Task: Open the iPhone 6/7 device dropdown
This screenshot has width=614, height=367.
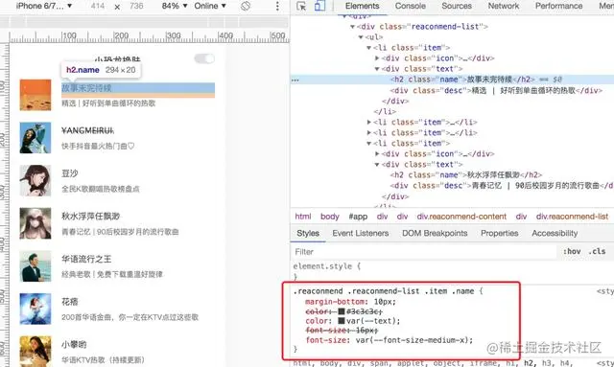Action: (x=44, y=6)
